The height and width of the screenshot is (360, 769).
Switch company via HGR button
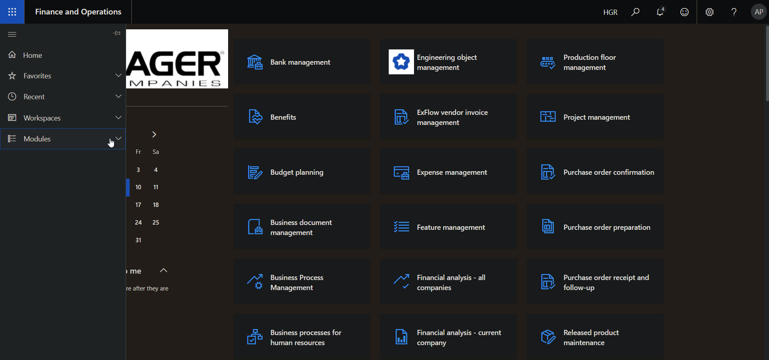(610, 12)
